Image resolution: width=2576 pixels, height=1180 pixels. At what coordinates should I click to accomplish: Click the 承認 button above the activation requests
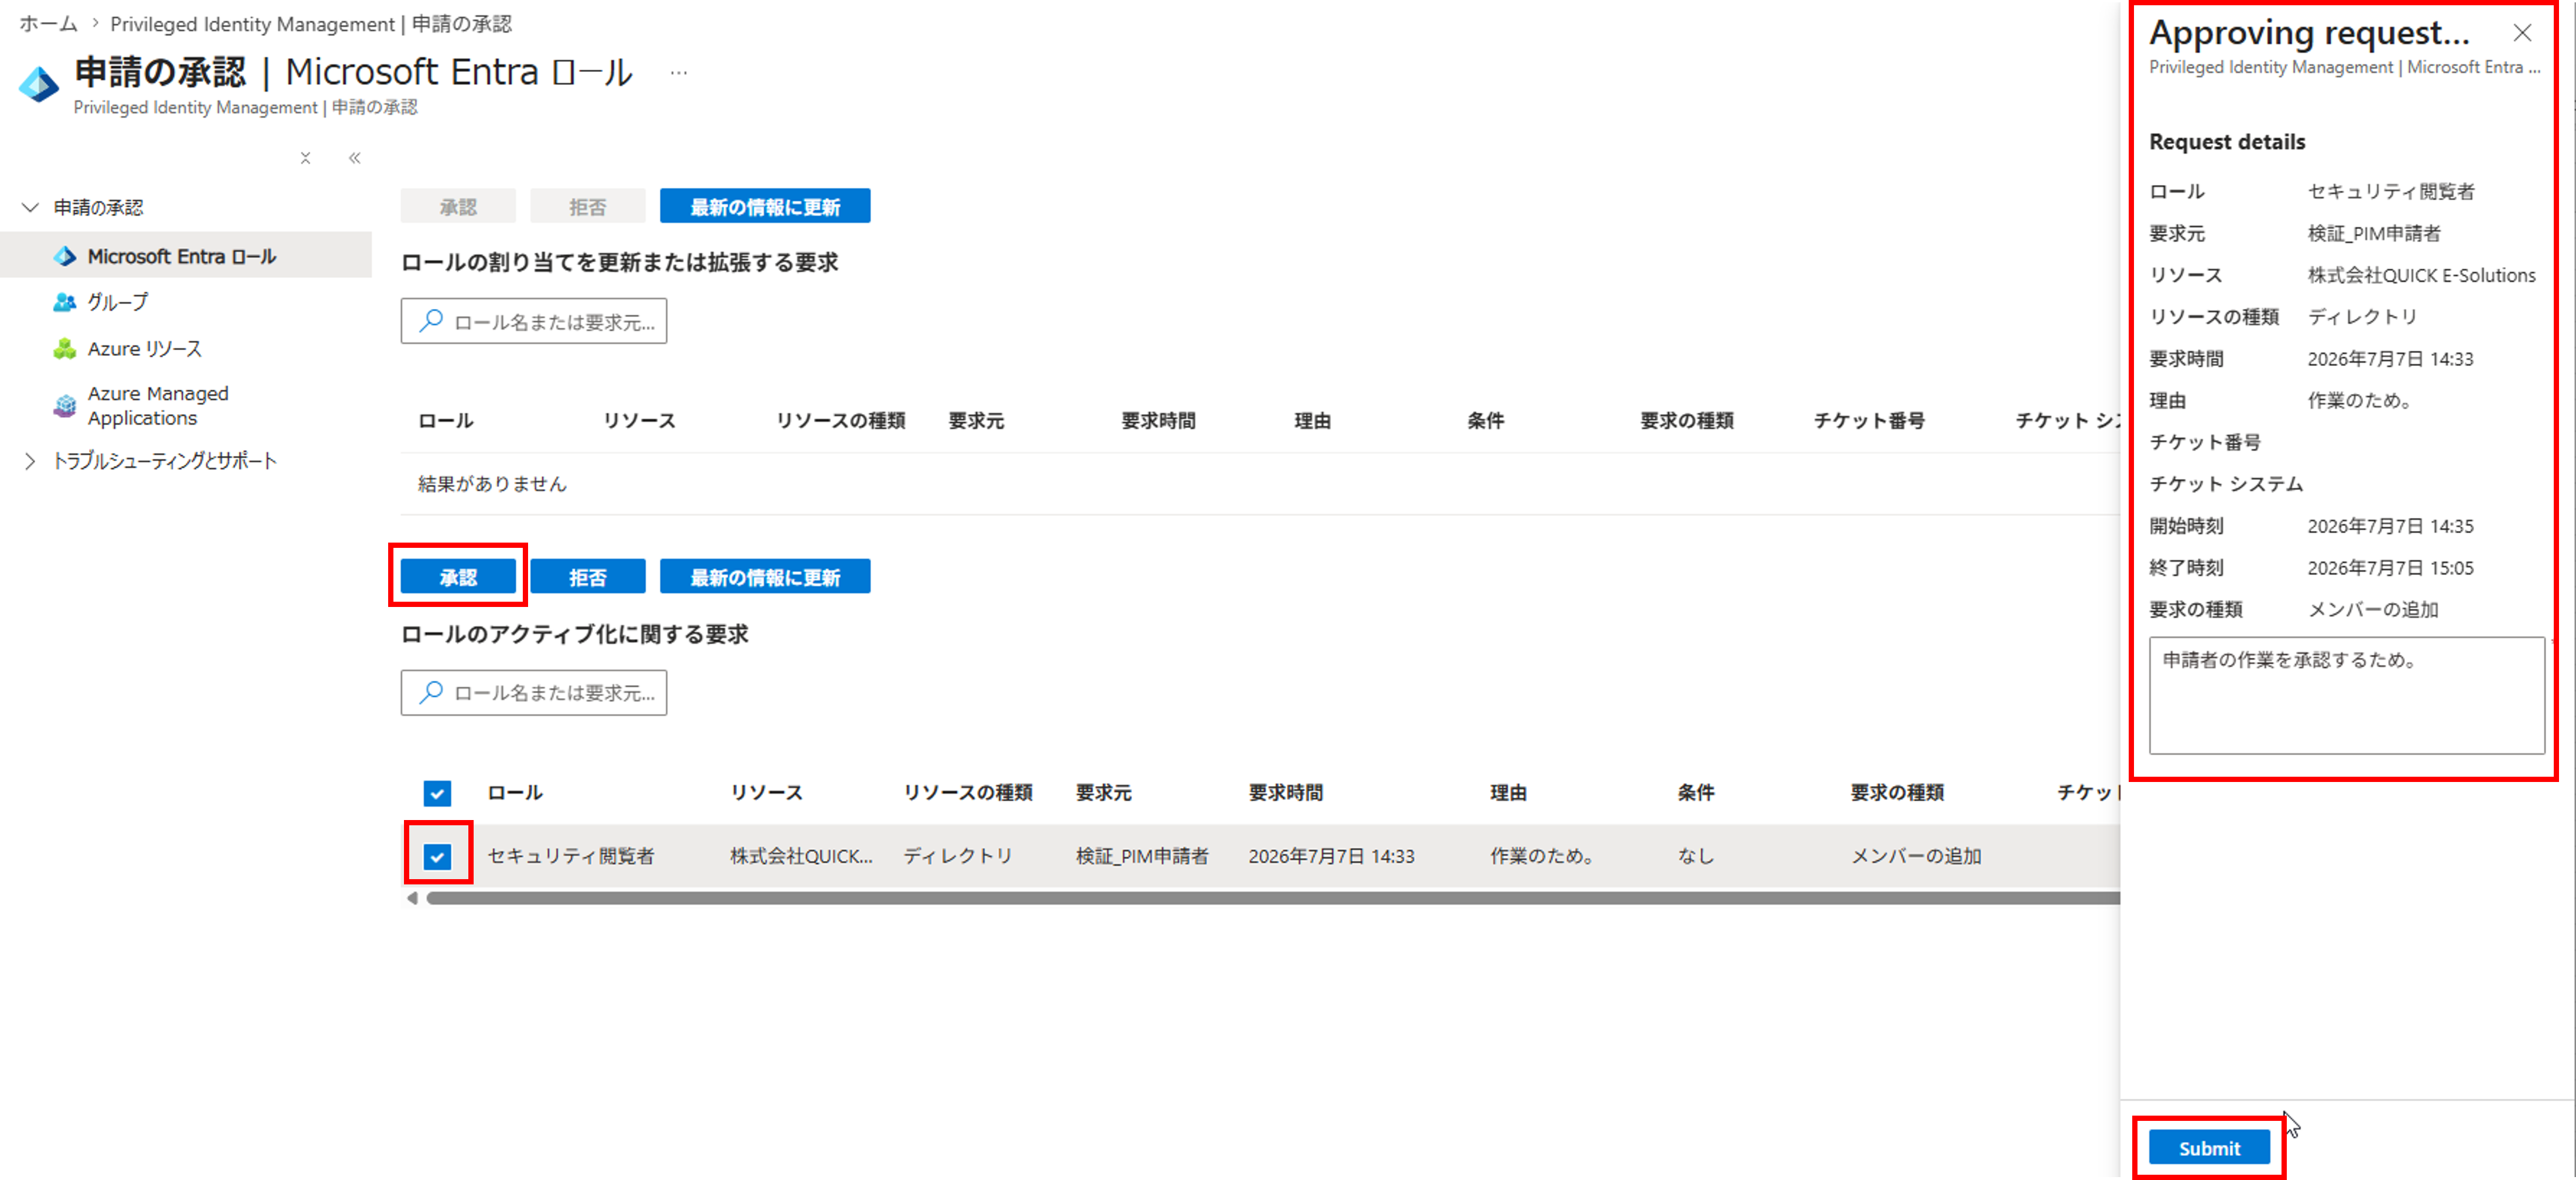tap(458, 577)
